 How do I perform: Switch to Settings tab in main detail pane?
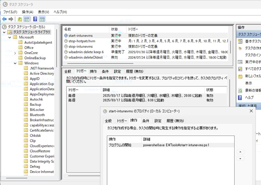click(117, 71)
